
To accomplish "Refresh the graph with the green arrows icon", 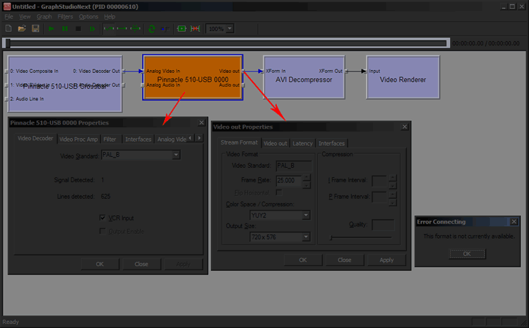I will [x=151, y=29].
